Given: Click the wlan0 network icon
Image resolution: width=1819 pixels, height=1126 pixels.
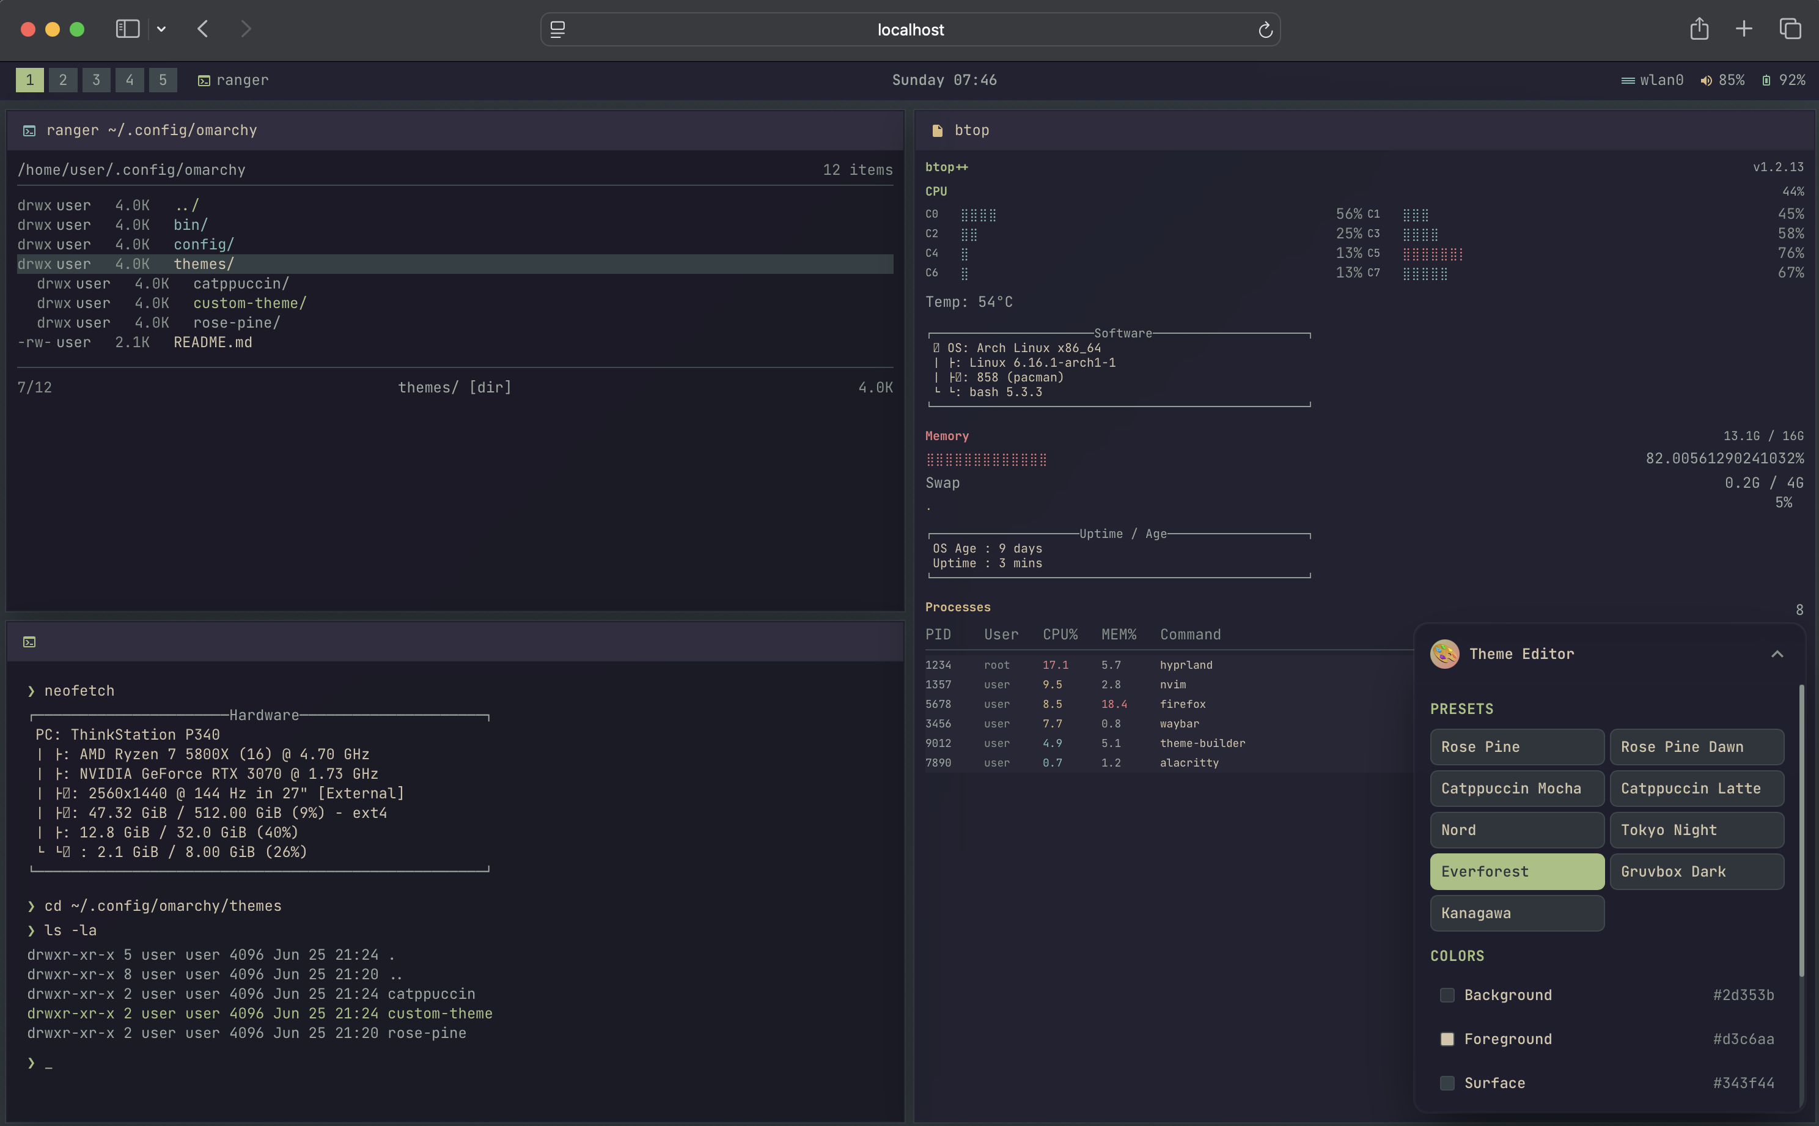Looking at the screenshot, I should [1628, 81].
